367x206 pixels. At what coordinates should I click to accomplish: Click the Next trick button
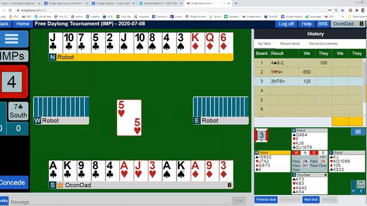point(311,200)
